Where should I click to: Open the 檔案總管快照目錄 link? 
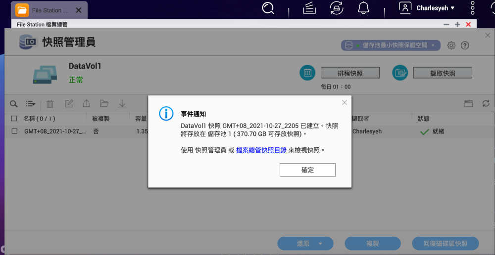click(x=261, y=150)
